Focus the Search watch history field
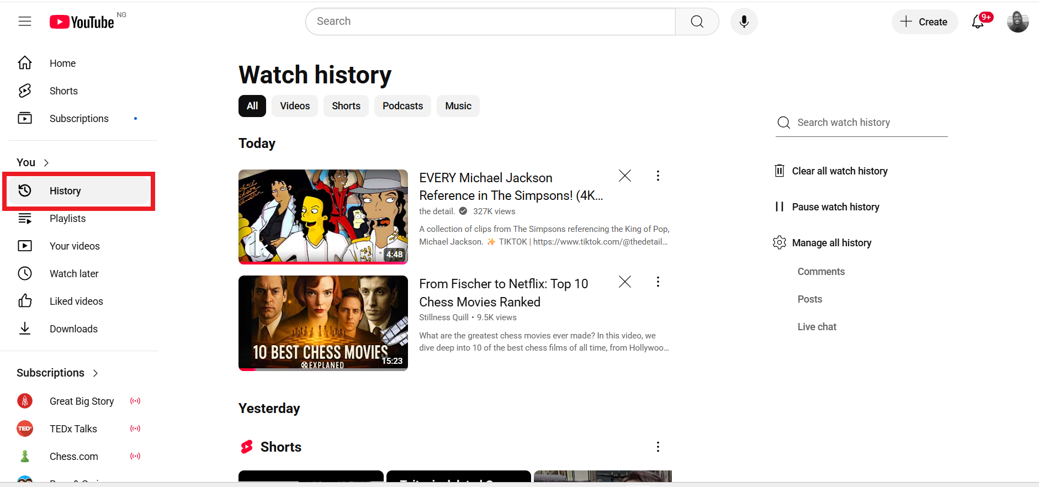The image size is (1039, 487). [862, 123]
